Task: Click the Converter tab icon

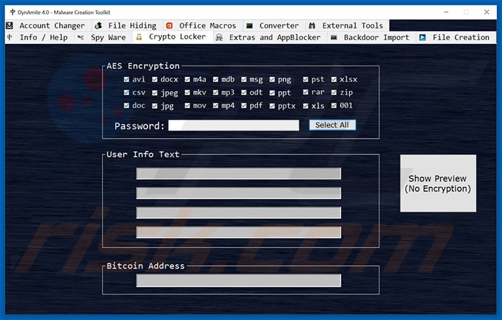Action: click(249, 25)
